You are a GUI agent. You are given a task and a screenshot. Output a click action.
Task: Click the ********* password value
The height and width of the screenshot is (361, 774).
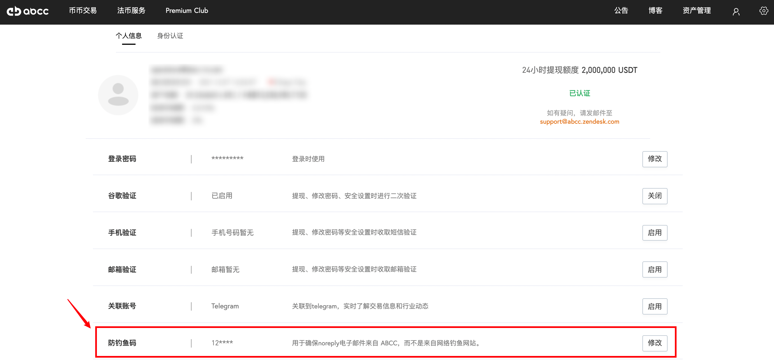pos(227,158)
